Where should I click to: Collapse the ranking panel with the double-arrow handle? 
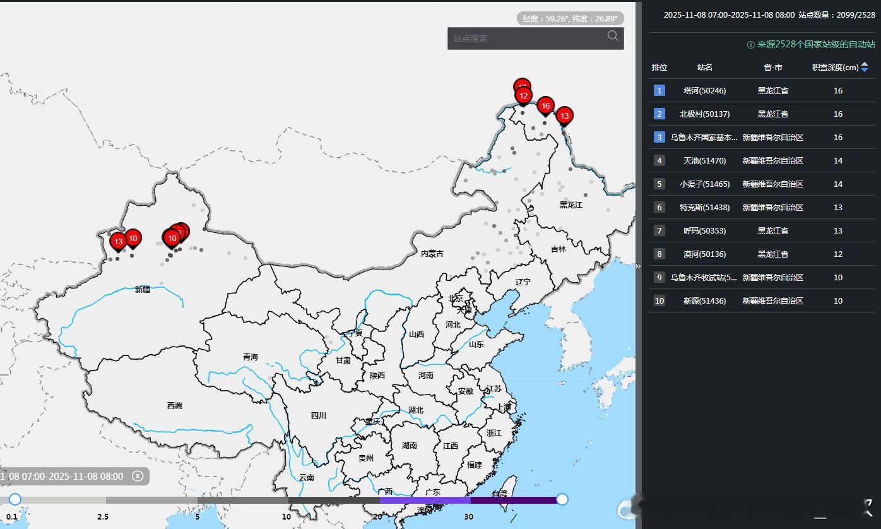(638, 266)
